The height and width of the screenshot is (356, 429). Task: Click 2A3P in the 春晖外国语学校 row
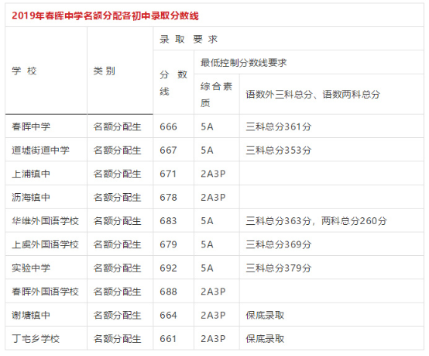click(213, 292)
